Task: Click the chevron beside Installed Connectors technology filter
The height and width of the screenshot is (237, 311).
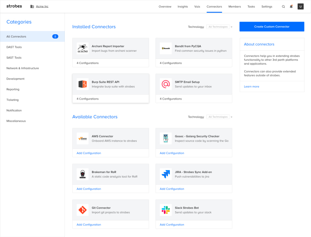Action: click(231, 27)
